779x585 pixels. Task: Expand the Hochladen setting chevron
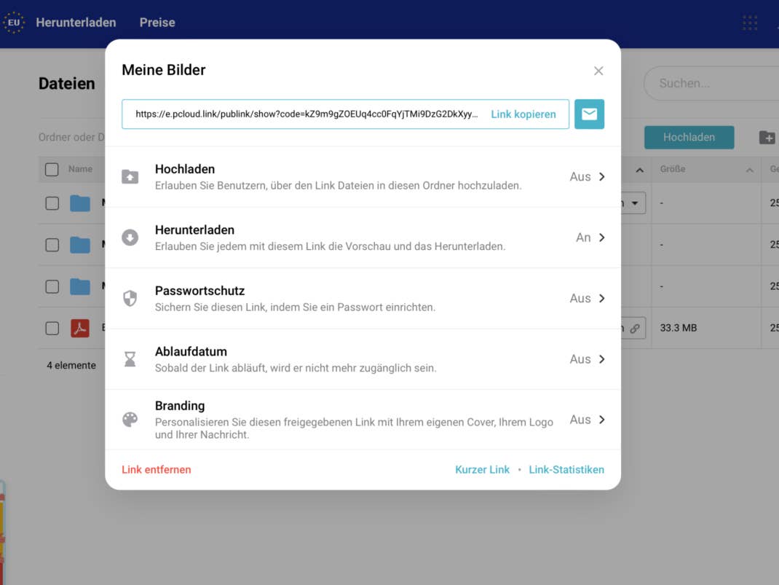pos(601,176)
